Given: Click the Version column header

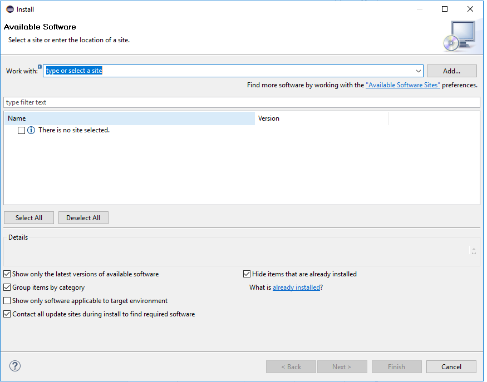Looking at the screenshot, I should (322, 118).
